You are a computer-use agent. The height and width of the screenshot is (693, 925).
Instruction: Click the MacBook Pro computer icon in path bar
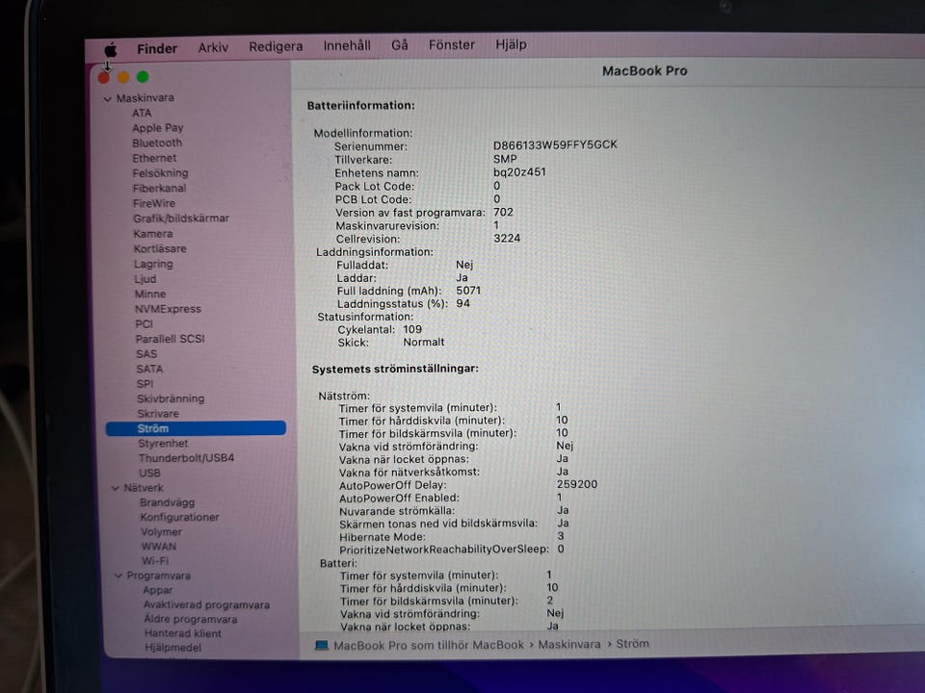(322, 645)
